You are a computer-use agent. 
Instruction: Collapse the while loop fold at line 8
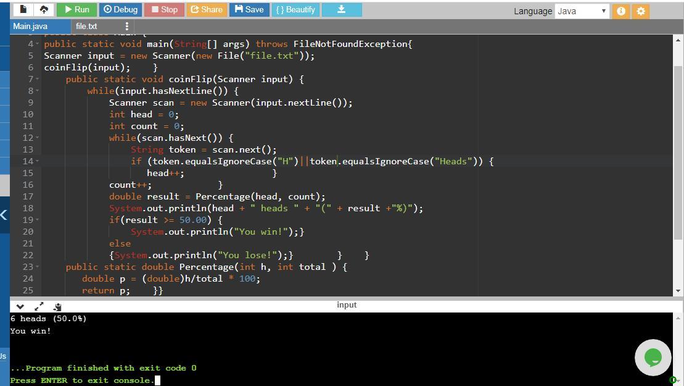[x=37, y=91]
